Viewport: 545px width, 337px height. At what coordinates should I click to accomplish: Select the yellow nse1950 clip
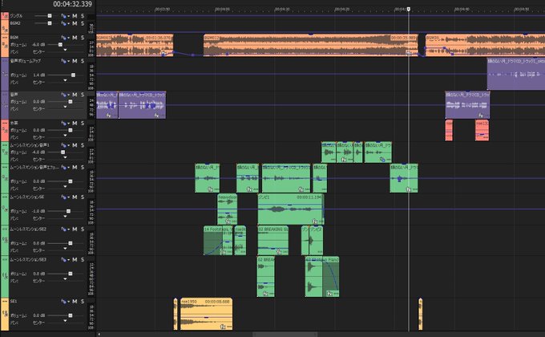pos(206,314)
